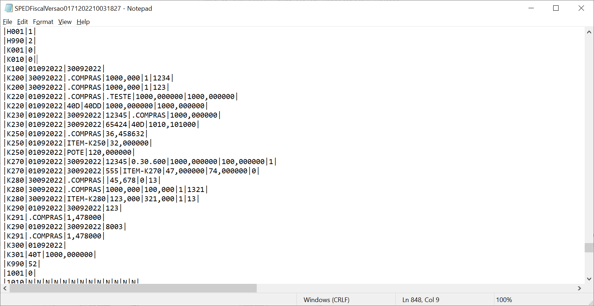Click the 100% zoom status indicator
This screenshot has height=306, width=594.
pos(504,300)
